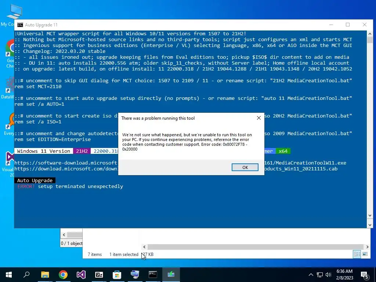Viewport: 376px width, 282px height.
Task: Click the '7 items' status text
Action: 95,254
